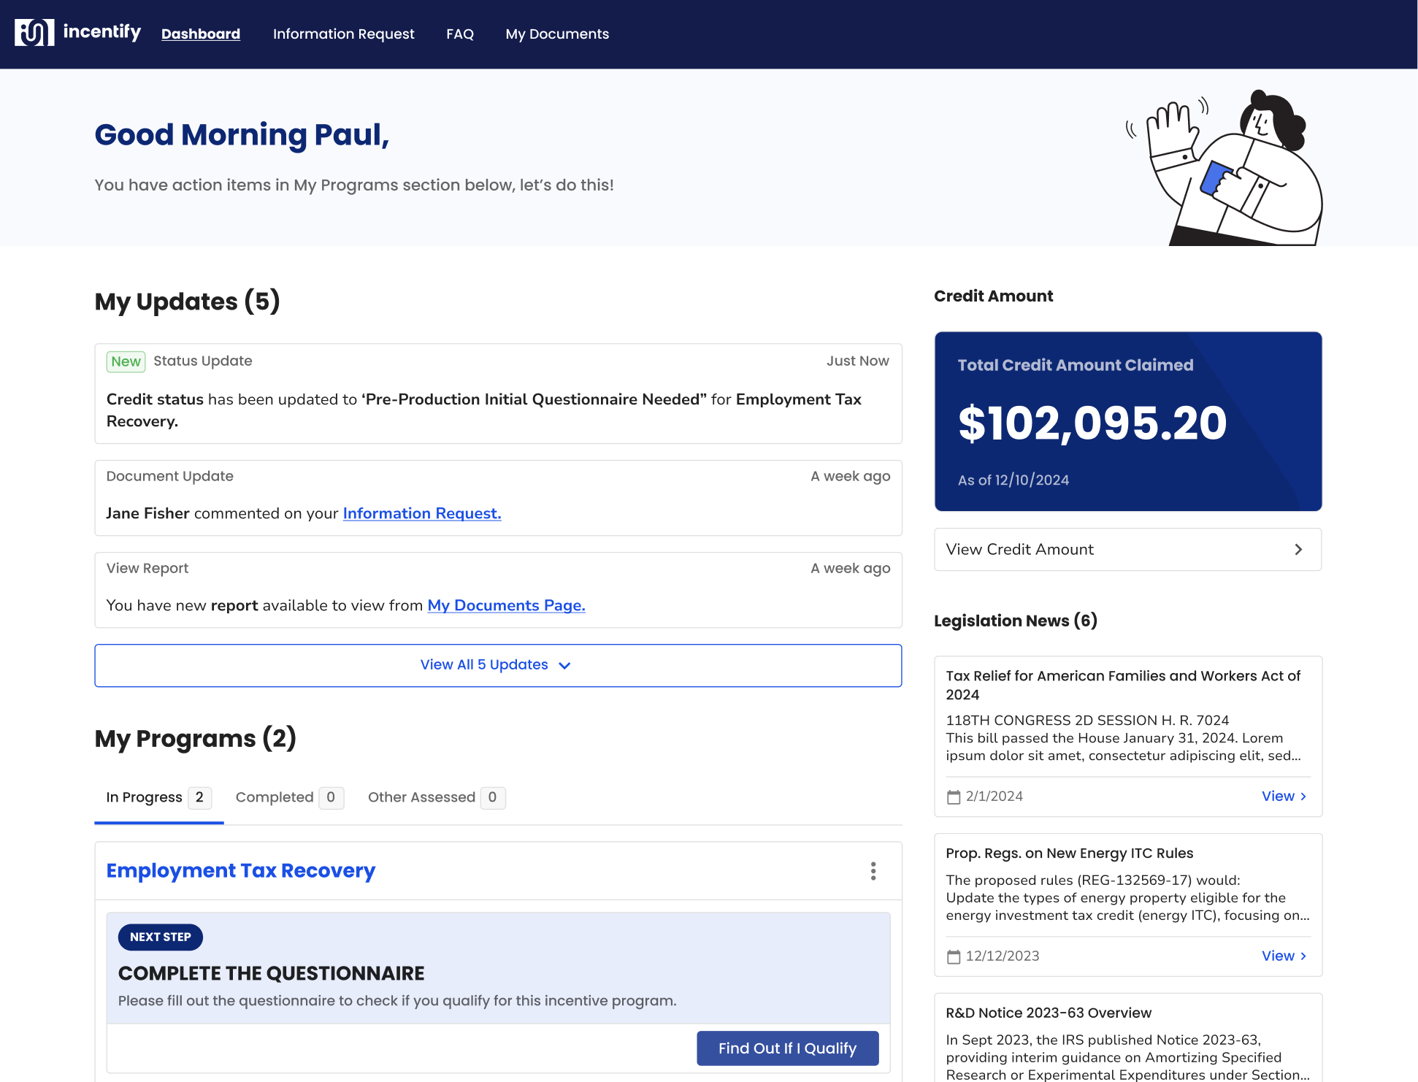
Task: Click Find Out If I Qualify button
Action: coord(787,1048)
